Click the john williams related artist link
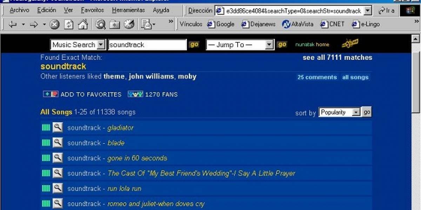 [151, 76]
